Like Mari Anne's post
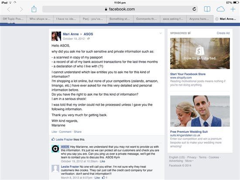Viewport: 240px width, 180px height. [54, 132]
